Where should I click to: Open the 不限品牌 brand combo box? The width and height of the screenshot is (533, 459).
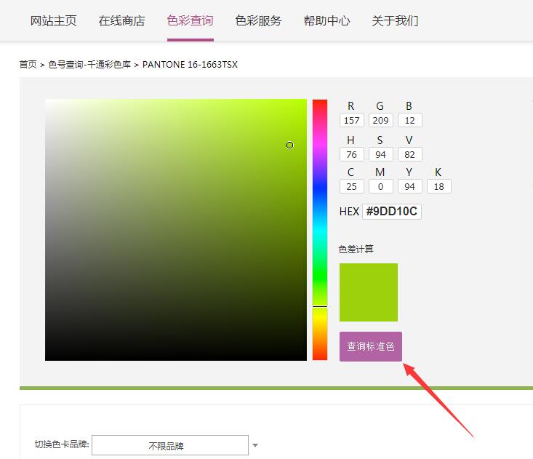point(170,445)
